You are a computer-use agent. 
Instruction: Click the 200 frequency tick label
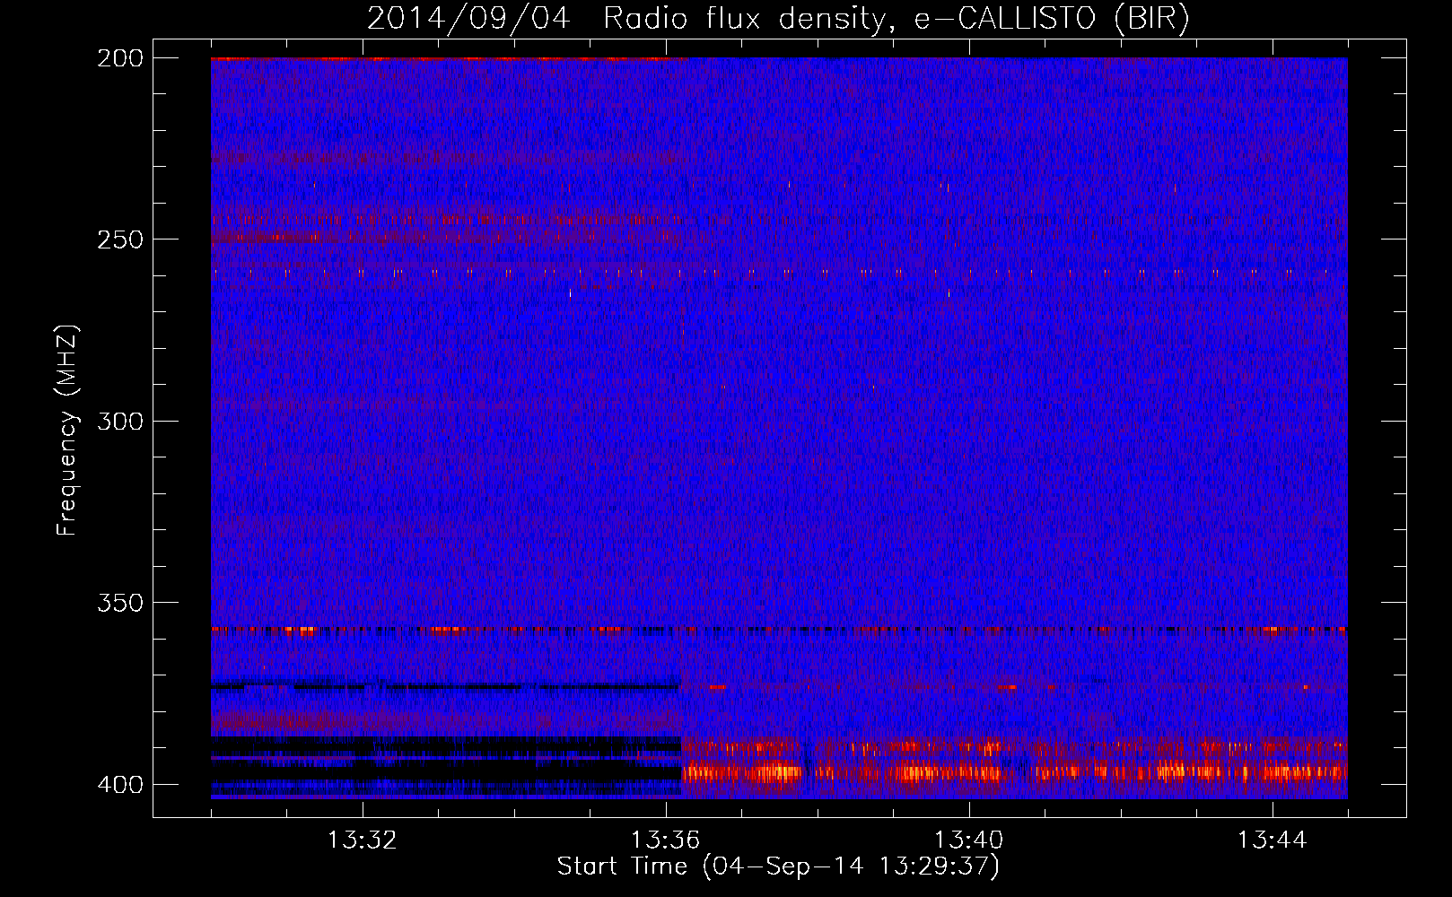(x=119, y=58)
